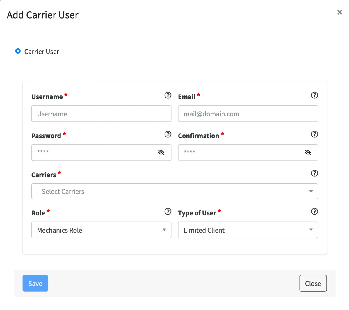Close the Add Carrier User dialog with X
Image resolution: width=349 pixels, height=310 pixels.
[339, 12]
